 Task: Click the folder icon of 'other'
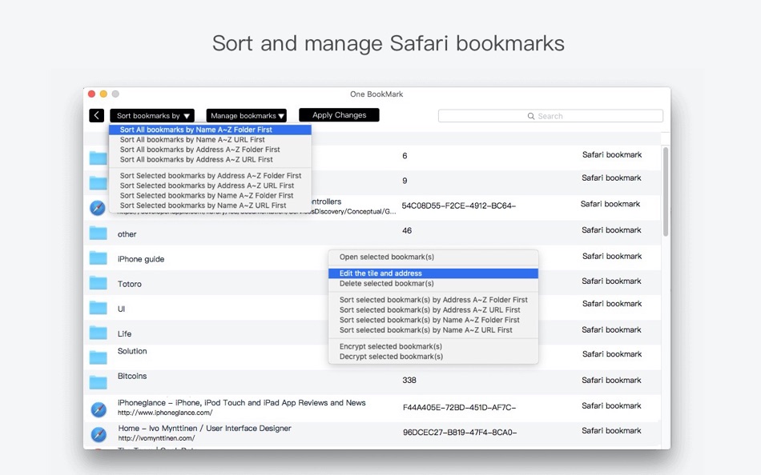98,234
